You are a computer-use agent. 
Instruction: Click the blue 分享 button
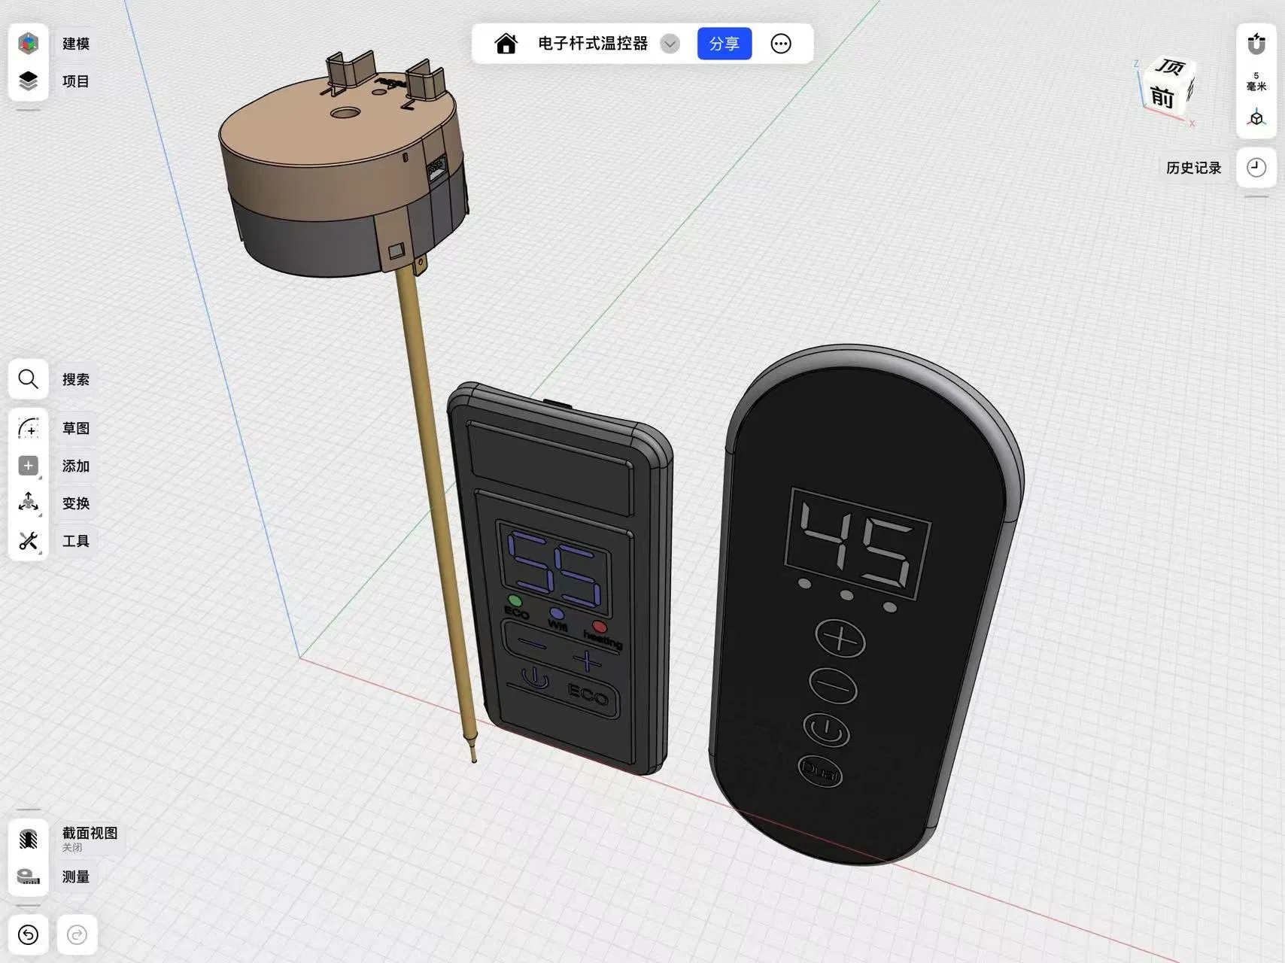click(724, 44)
